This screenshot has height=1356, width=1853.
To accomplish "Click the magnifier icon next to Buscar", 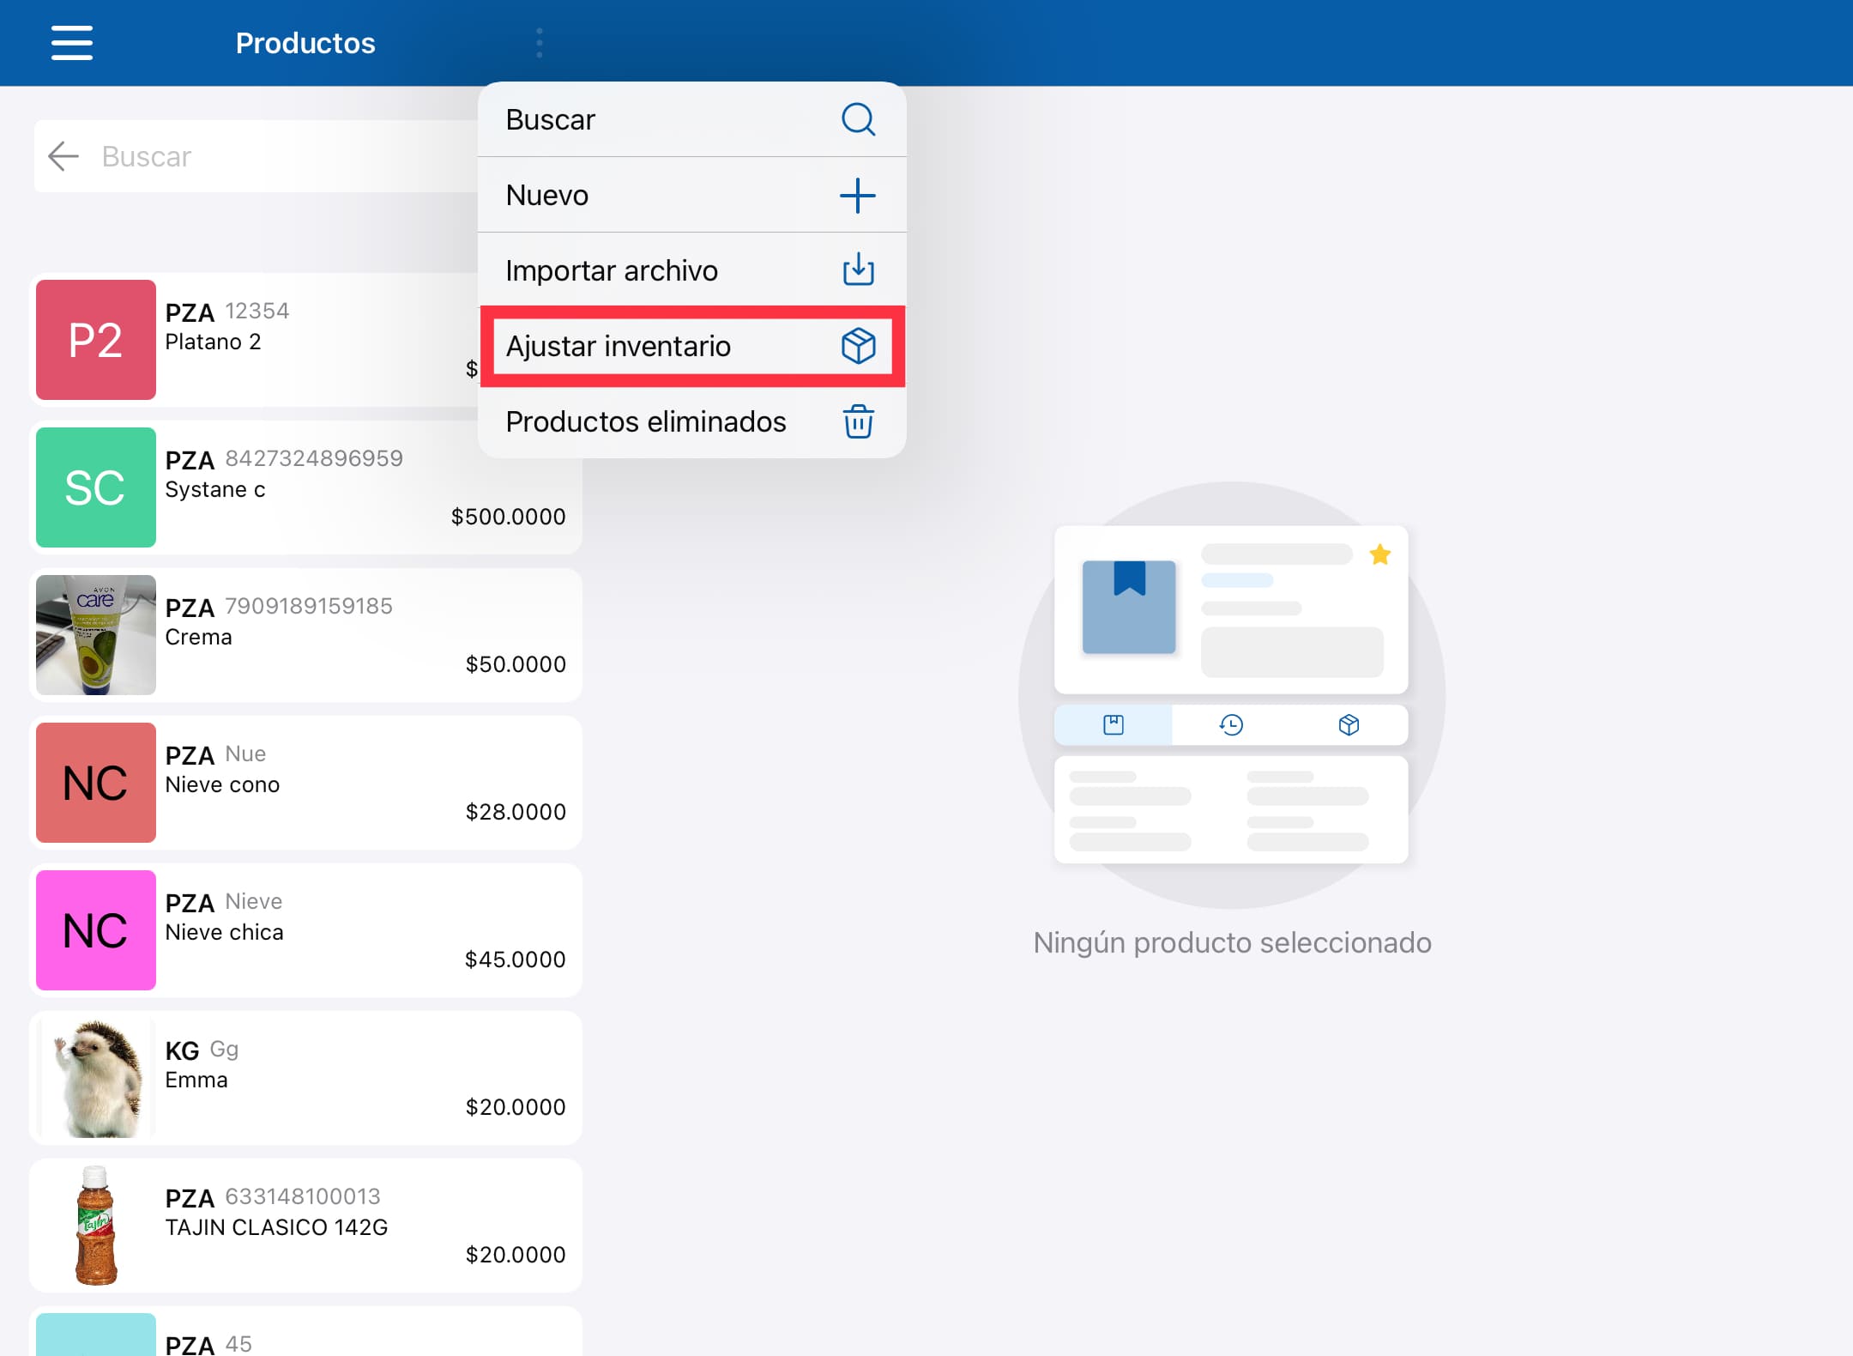I will point(858,120).
